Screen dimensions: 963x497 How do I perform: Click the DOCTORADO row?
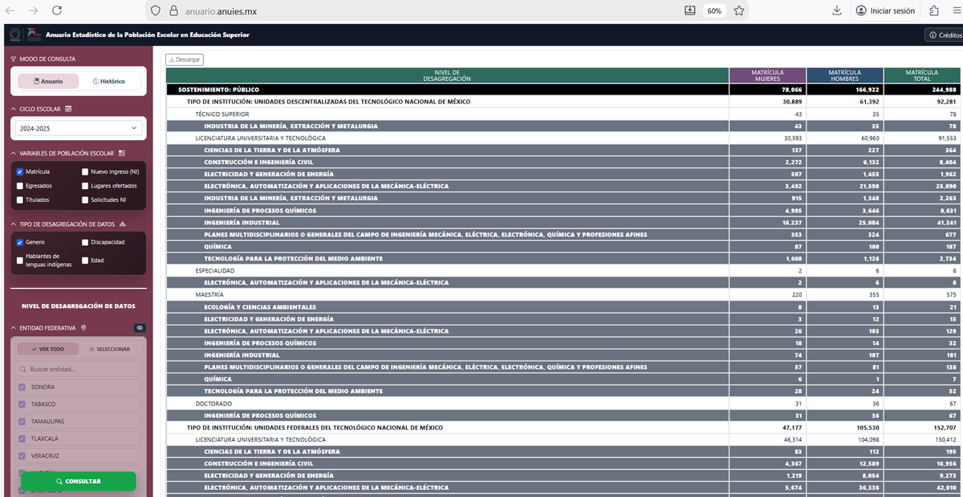(562, 403)
